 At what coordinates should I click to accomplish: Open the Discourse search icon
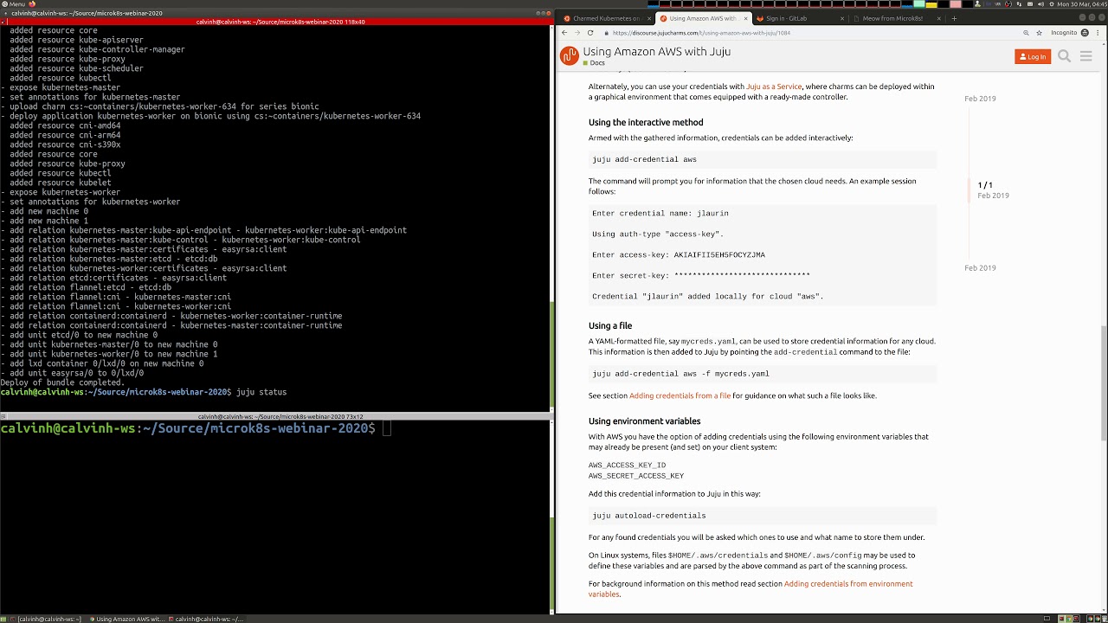pyautogui.click(x=1064, y=56)
